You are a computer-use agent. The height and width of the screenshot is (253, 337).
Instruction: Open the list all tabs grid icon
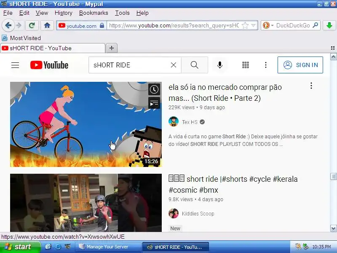333,48
